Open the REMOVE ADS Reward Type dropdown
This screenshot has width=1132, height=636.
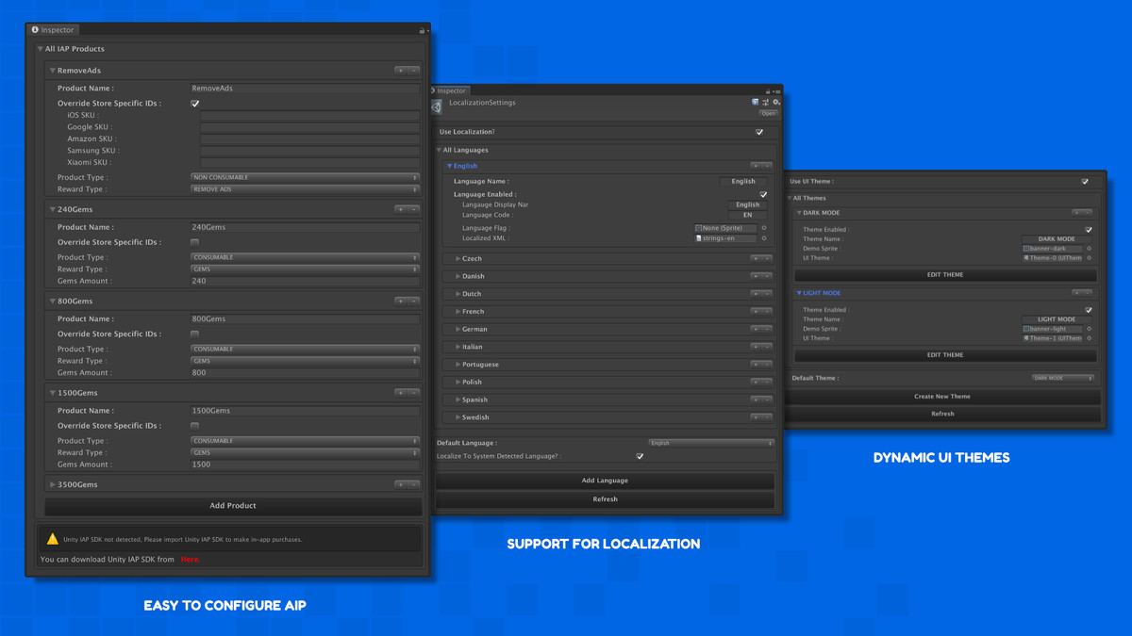coord(305,189)
